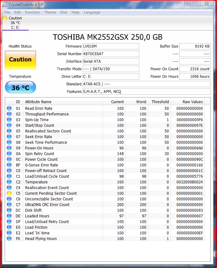Click blue status icon for Read Error Rate
Viewport: 217px width, 268px height.
coord(9,108)
